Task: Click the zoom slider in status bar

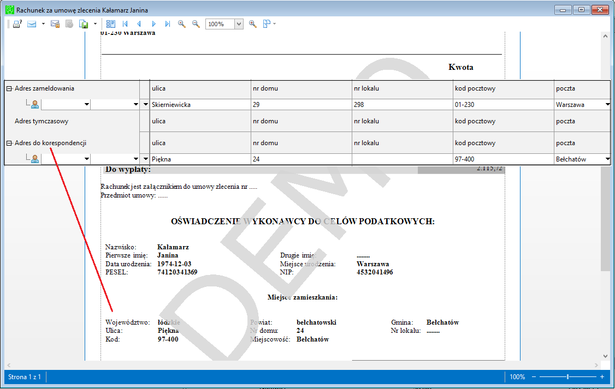Action: pyautogui.click(x=567, y=377)
